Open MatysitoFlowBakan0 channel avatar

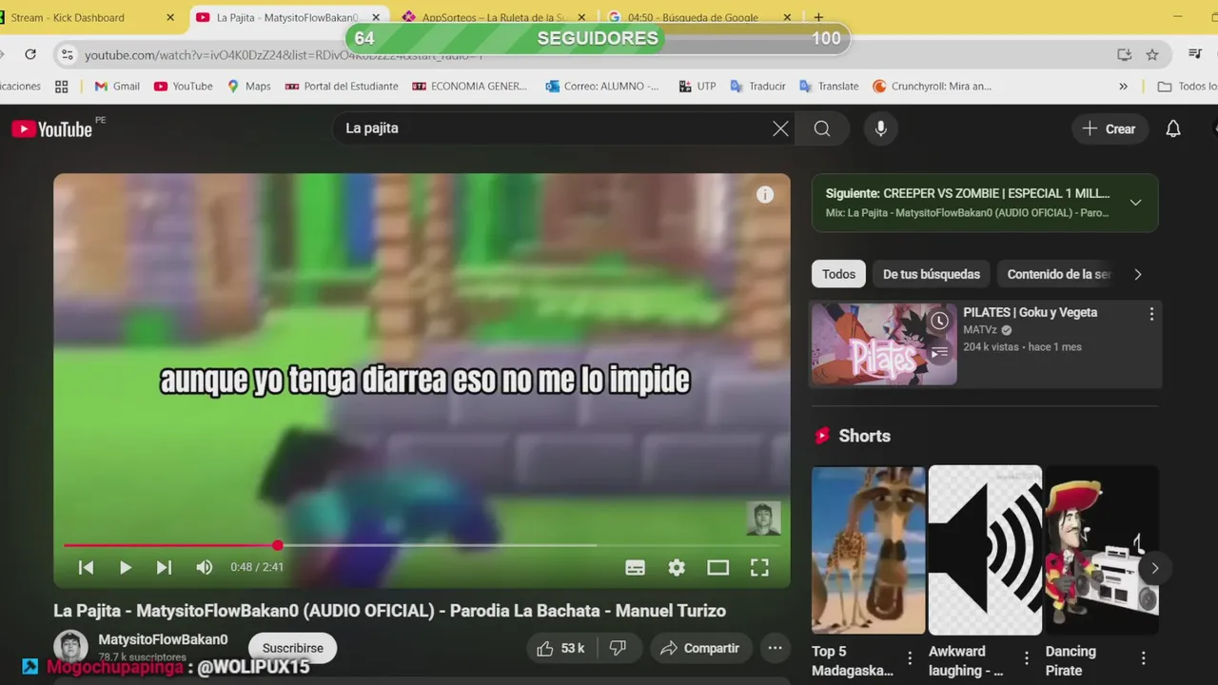(70, 647)
